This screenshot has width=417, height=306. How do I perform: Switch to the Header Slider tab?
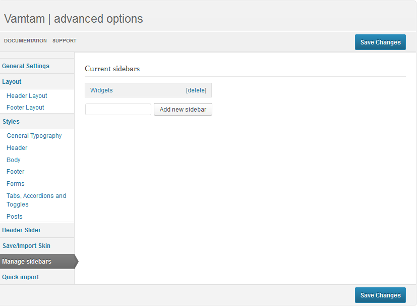22,230
